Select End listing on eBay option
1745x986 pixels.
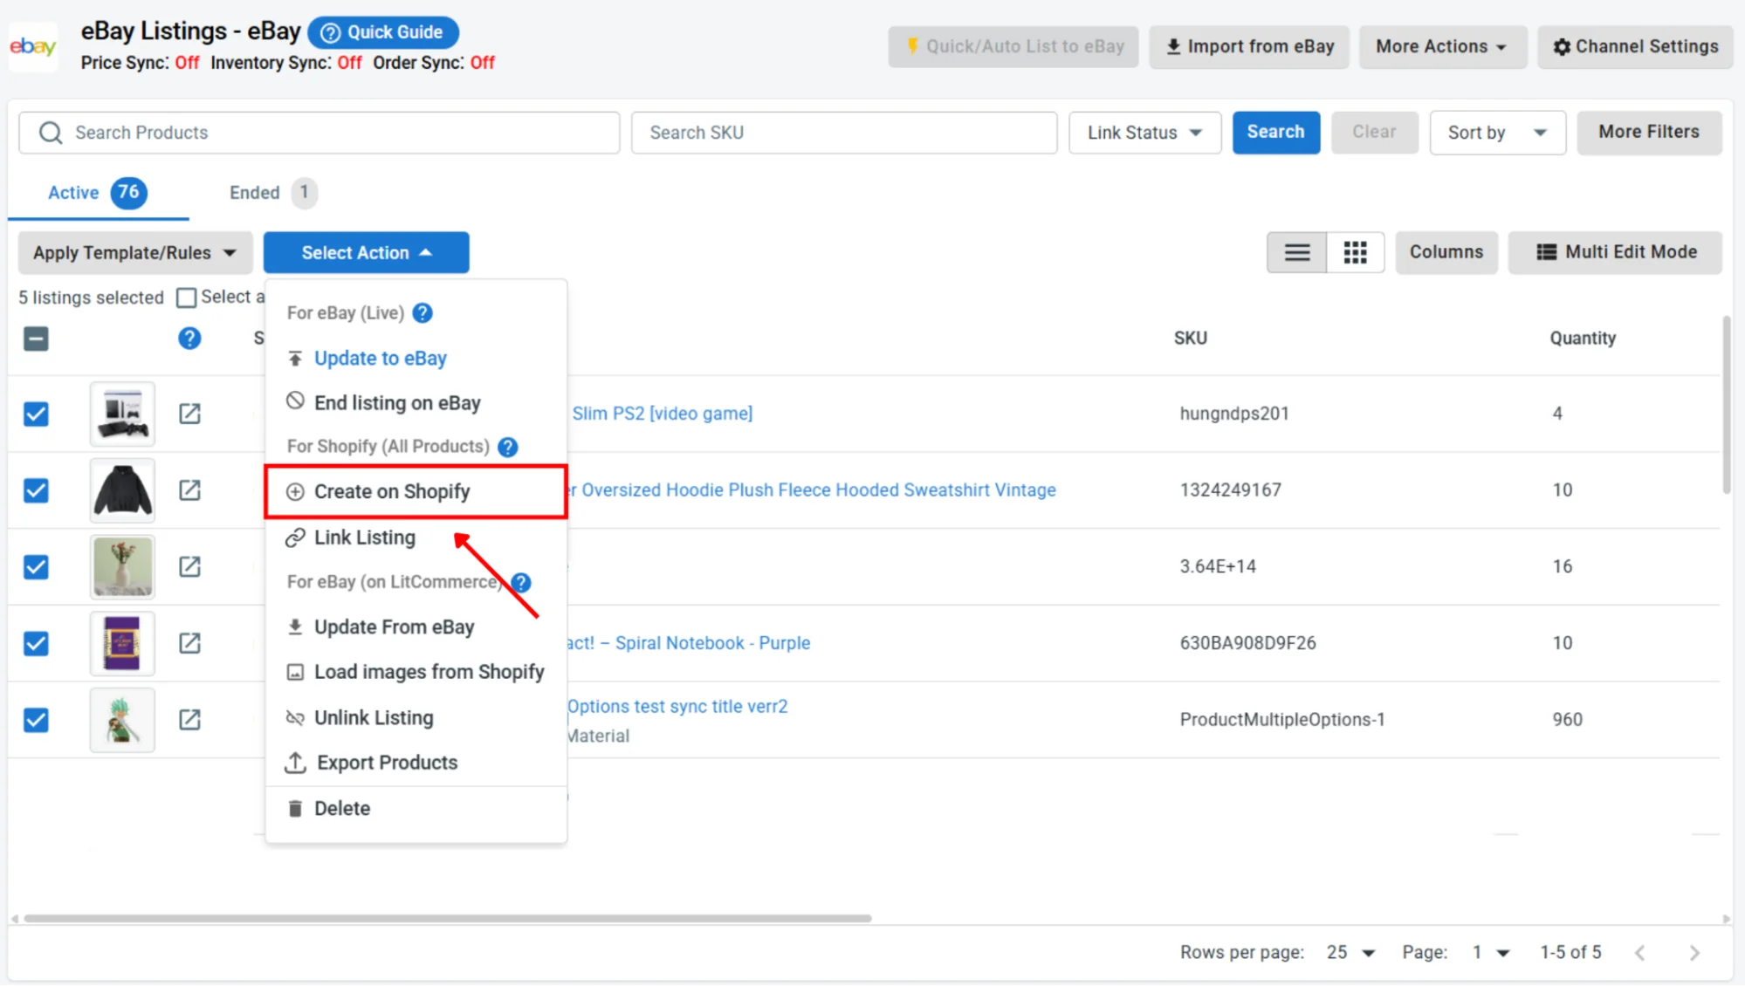pyautogui.click(x=416, y=403)
